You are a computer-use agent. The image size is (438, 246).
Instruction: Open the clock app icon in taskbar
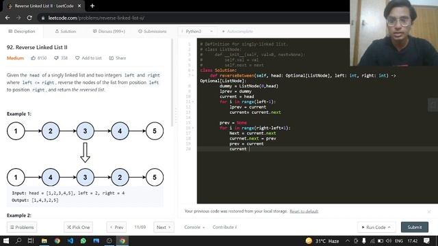[109, 241]
